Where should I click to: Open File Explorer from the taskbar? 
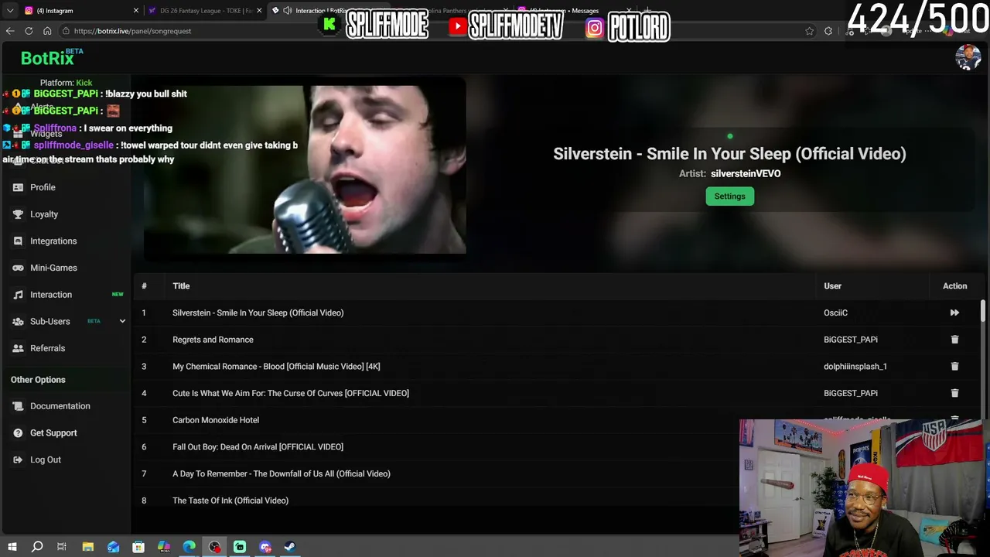coord(88,547)
